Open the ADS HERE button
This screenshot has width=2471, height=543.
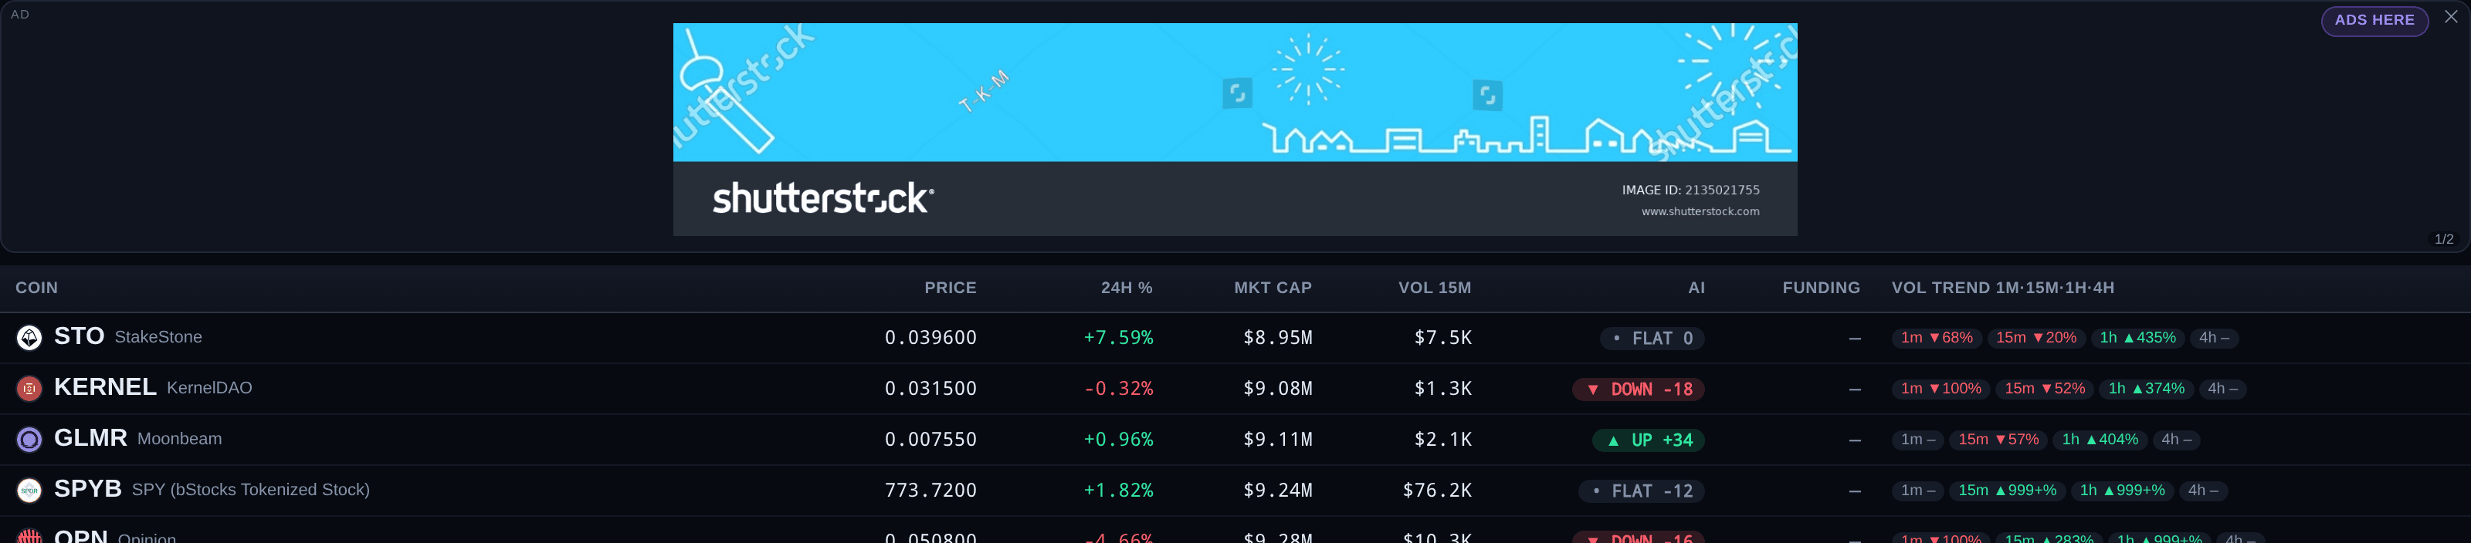[x=2374, y=20]
